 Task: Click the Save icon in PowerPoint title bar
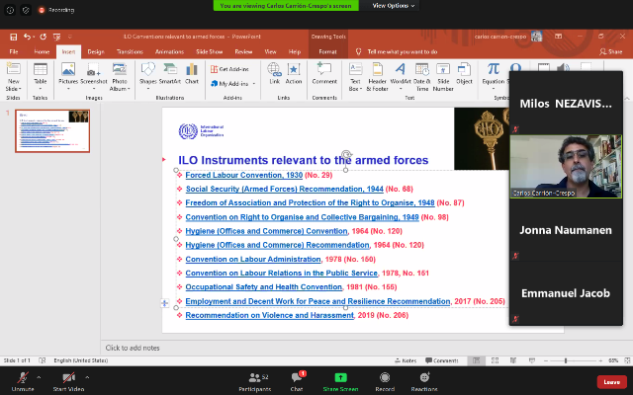(13, 37)
